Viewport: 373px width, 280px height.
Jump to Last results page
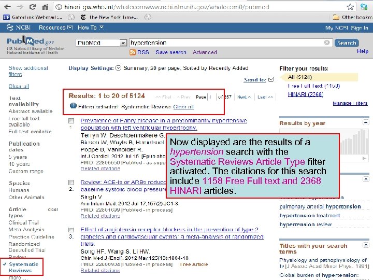[265, 97]
